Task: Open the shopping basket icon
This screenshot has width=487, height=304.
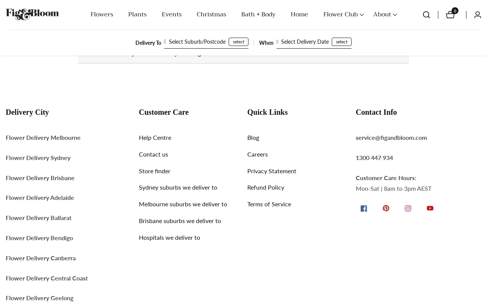Action: (x=450, y=15)
